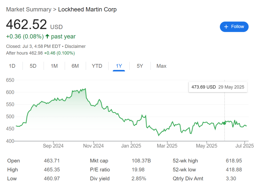The image size is (262, 187).
Task: Click the Mkt cap value 108.37B
Action: pyautogui.click(x=141, y=161)
